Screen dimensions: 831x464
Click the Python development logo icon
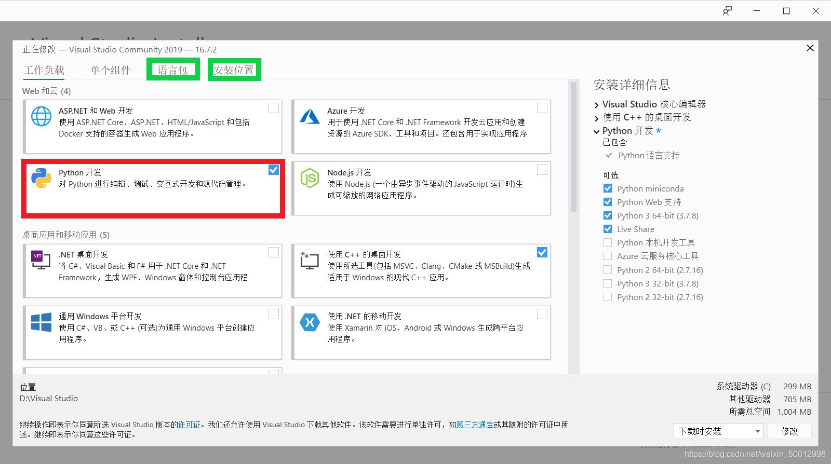click(41, 178)
